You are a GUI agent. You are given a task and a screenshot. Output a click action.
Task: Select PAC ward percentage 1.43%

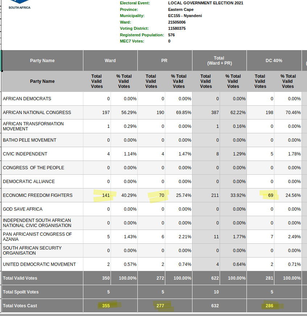click(130, 237)
